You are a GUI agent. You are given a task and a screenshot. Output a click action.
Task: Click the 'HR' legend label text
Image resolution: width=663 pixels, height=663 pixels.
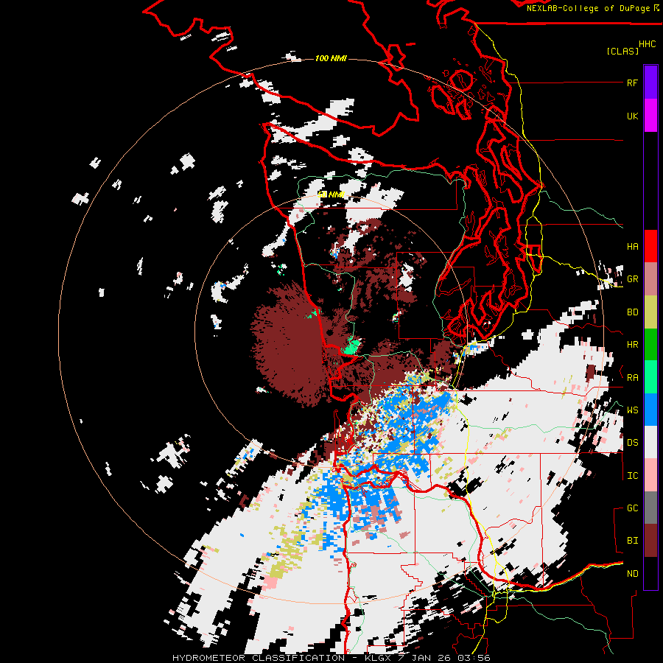pyautogui.click(x=632, y=345)
